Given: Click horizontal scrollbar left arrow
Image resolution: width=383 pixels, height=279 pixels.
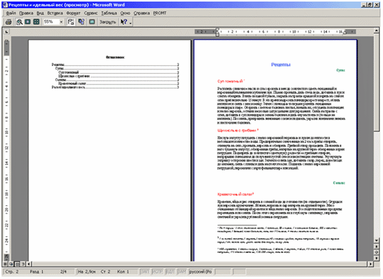Looking at the screenshot, I should (x=29, y=264).
